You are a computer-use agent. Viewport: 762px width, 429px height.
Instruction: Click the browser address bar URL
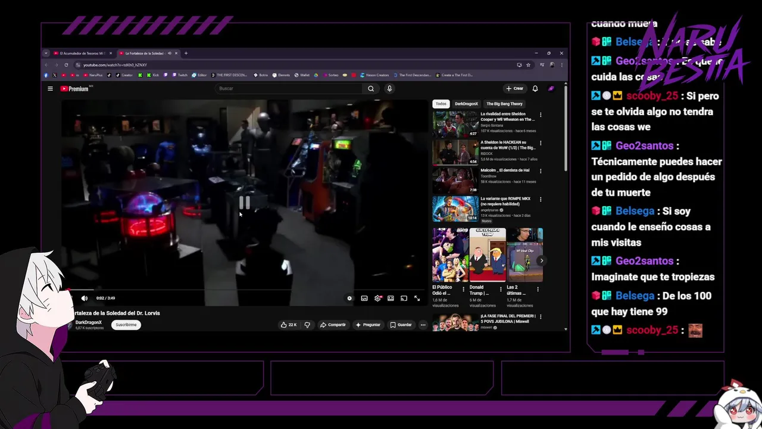pyautogui.click(x=115, y=65)
